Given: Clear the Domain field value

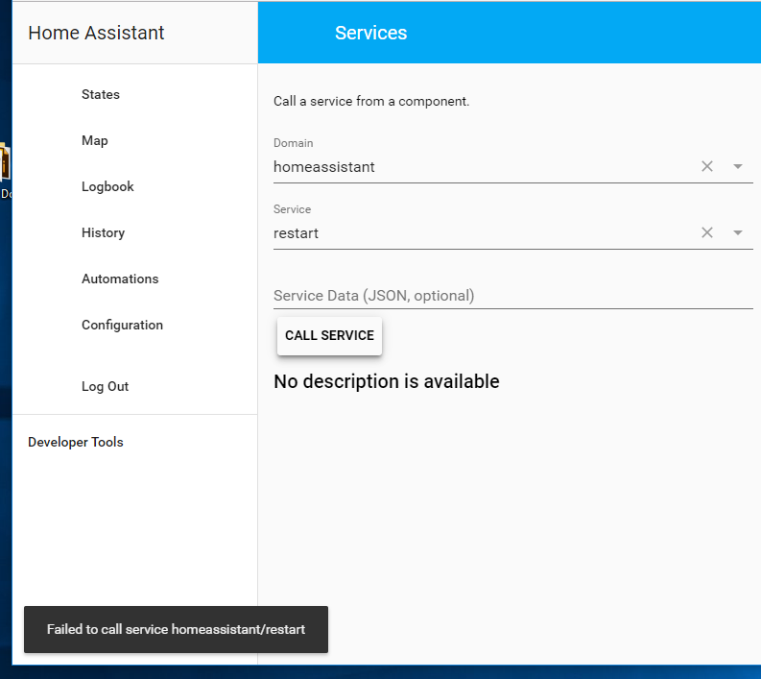Looking at the screenshot, I should 707,166.
